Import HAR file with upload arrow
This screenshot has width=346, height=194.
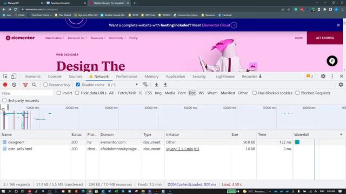pos(156,85)
